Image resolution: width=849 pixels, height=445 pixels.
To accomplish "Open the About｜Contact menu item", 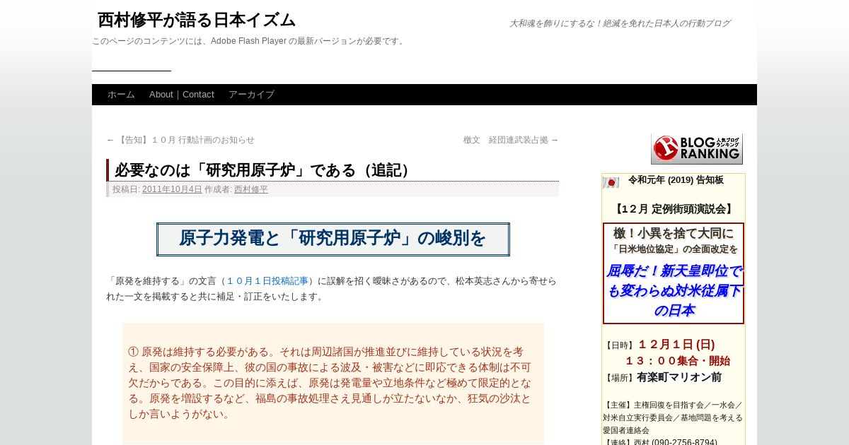I will 182,95.
